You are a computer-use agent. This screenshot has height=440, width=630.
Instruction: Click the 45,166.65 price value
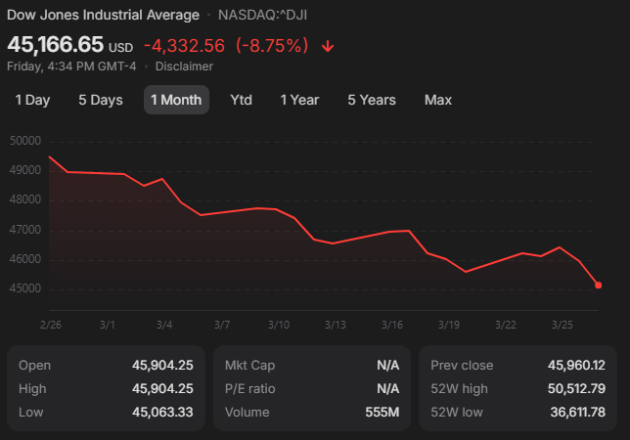(56, 45)
